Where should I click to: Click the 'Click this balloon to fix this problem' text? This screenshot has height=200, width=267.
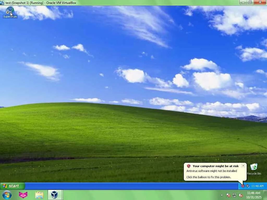coord(209,177)
